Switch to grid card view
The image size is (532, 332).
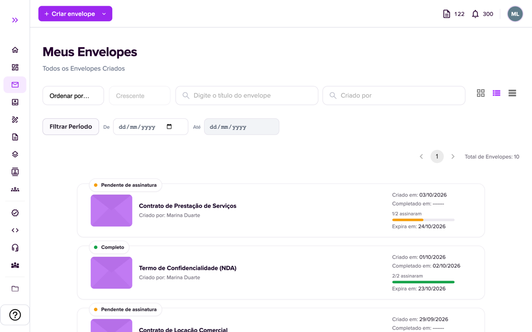pos(481,93)
